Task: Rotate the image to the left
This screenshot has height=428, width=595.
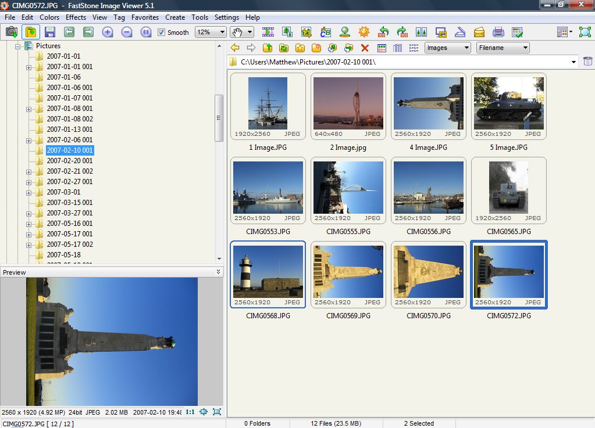Action: (x=384, y=32)
